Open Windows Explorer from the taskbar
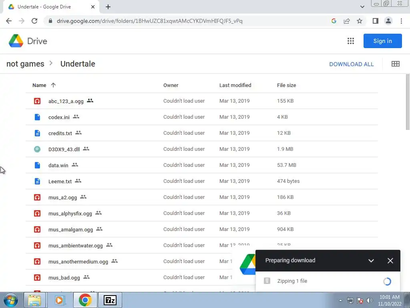 coord(35,300)
